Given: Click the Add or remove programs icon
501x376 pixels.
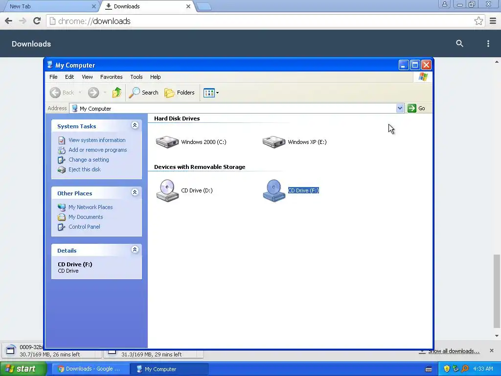Looking at the screenshot, I should pyautogui.click(x=62, y=150).
